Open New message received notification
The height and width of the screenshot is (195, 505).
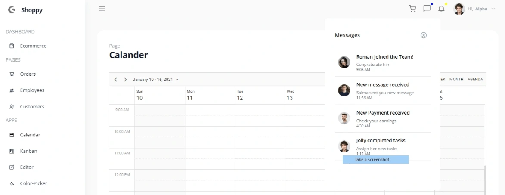[383, 90]
